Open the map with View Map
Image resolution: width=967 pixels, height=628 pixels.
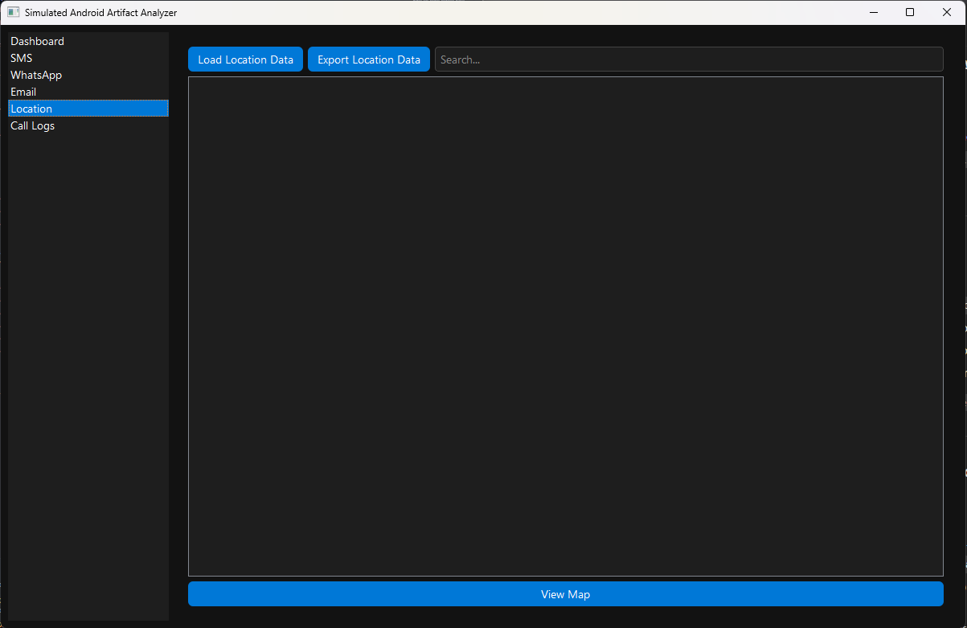[x=565, y=593]
